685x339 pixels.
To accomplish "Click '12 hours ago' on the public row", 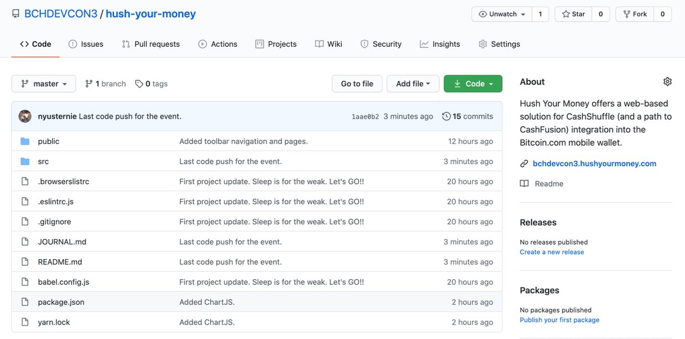I will [470, 141].
